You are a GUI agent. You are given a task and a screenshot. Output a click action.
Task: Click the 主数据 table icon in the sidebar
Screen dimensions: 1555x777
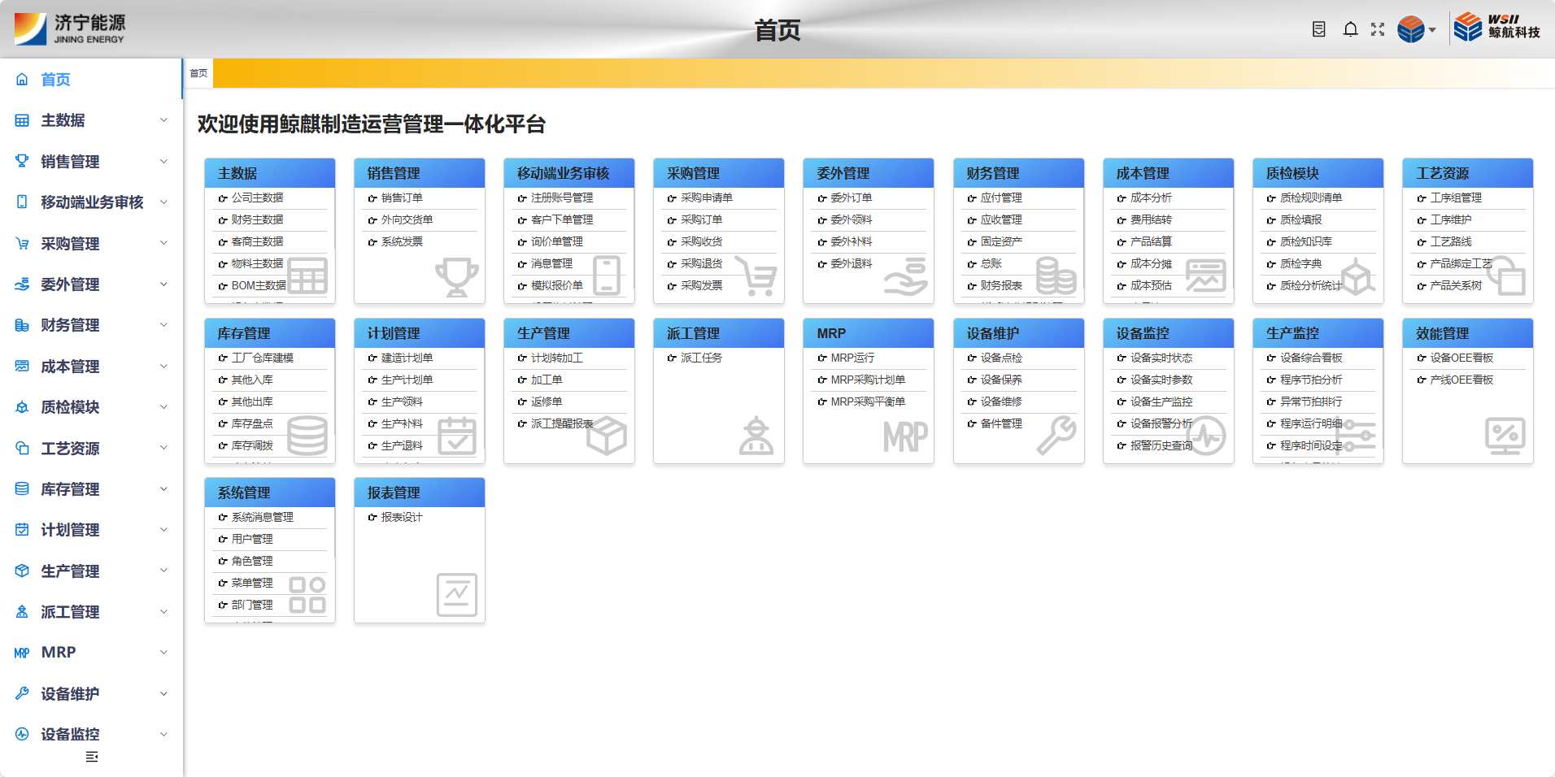(22, 120)
